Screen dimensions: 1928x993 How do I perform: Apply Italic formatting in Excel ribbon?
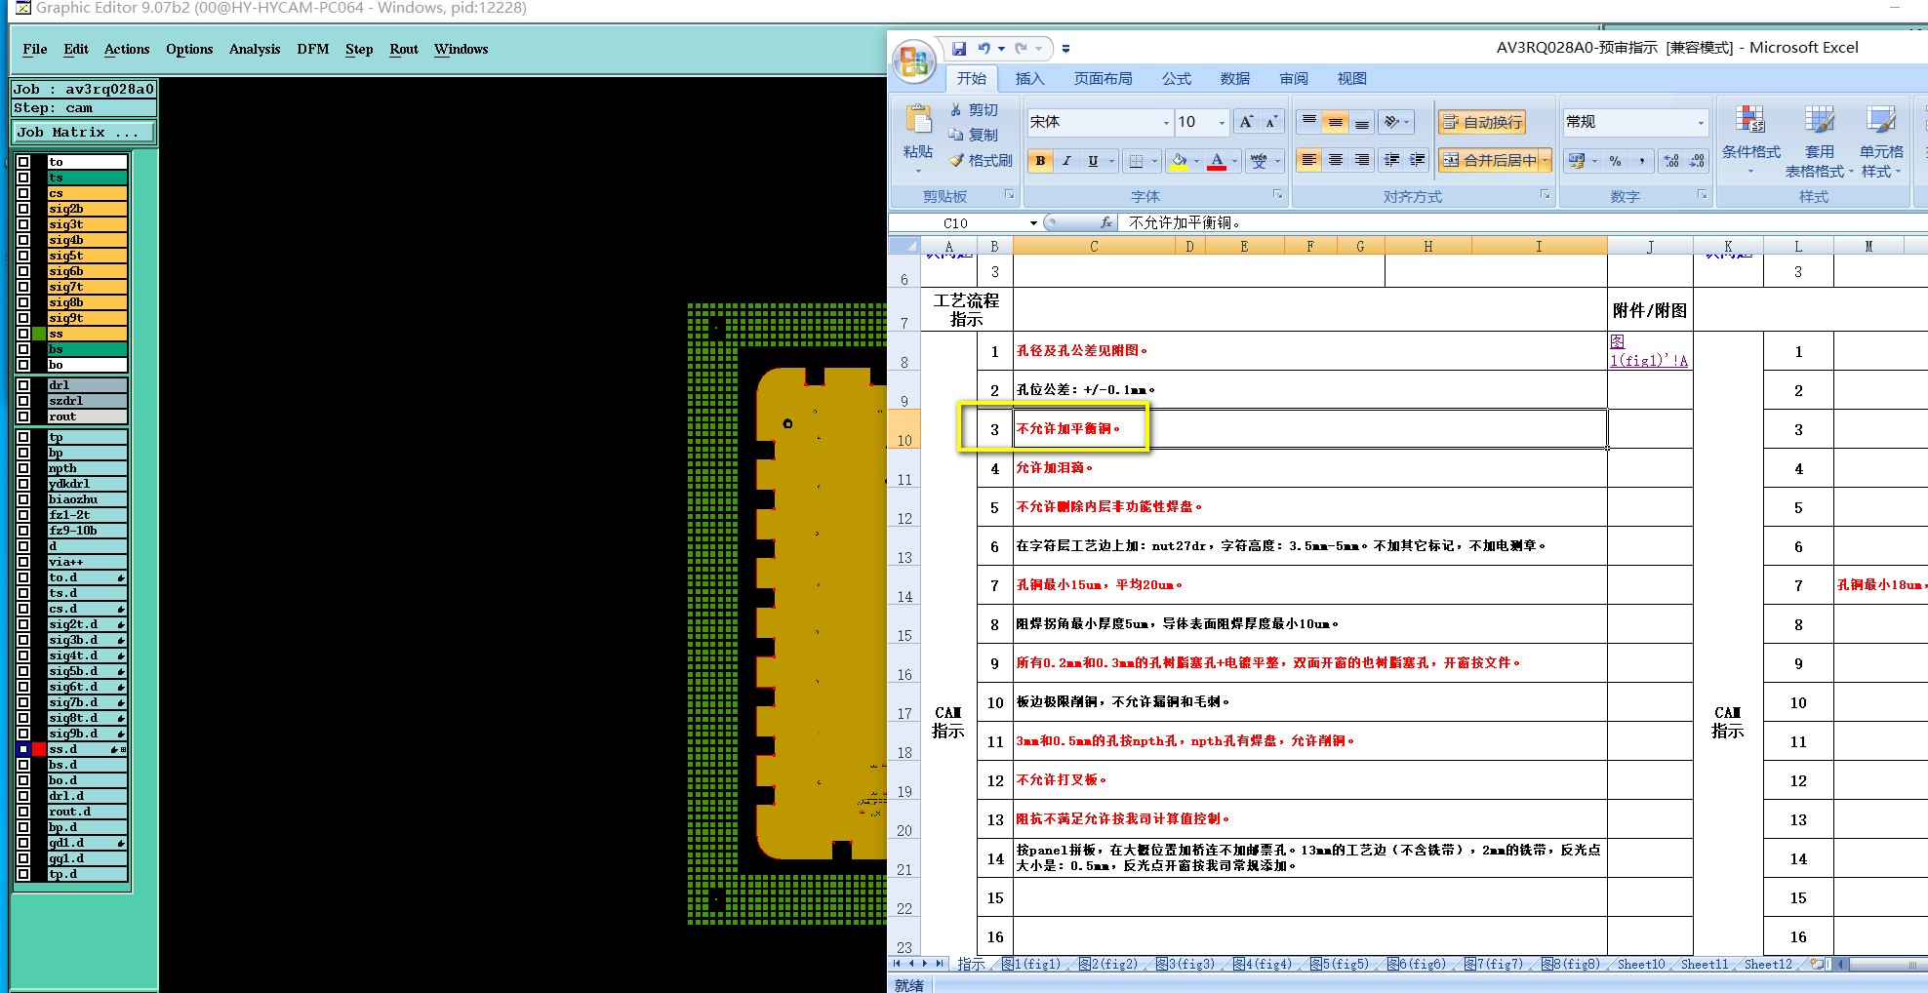coord(1066,161)
